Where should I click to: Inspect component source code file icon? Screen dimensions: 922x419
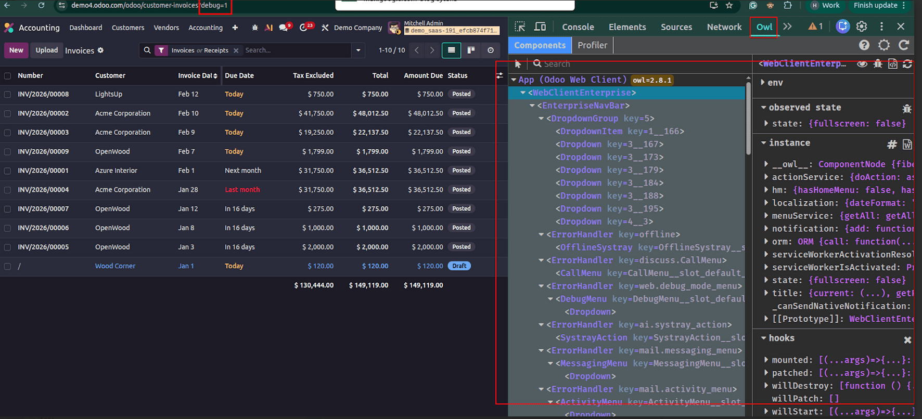click(893, 64)
